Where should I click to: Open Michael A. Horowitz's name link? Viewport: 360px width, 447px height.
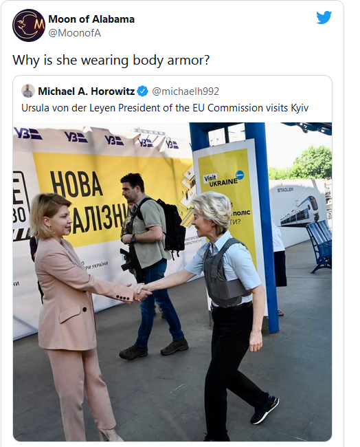(x=87, y=91)
